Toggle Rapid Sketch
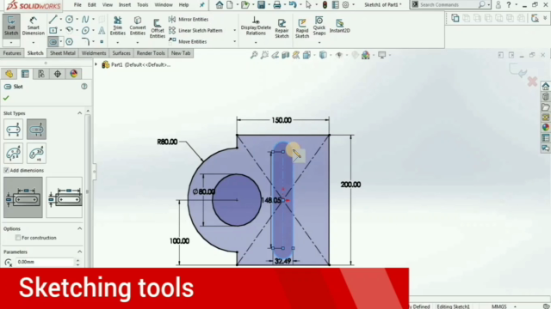Screen dimensions: 551x309 (302, 28)
